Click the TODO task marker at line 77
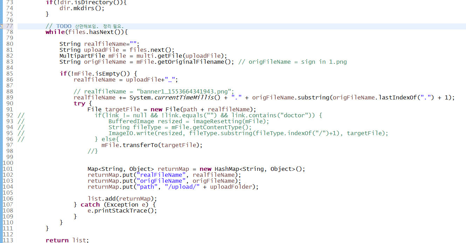This screenshot has height=243, width=466. click(1, 26)
